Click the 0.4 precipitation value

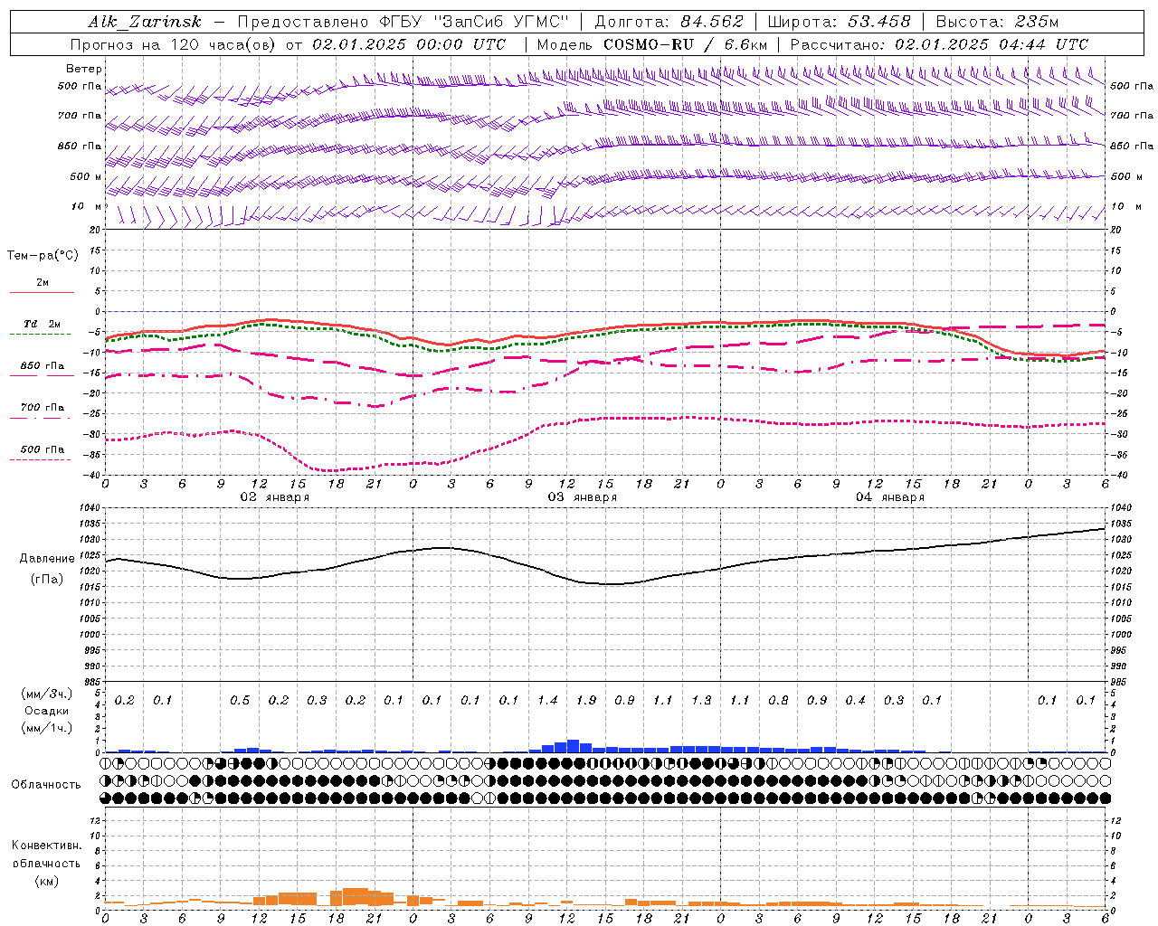855,701
